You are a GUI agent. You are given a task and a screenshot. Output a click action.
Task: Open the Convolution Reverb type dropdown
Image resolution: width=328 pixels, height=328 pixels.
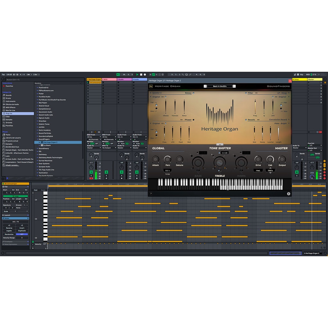(279, 120)
